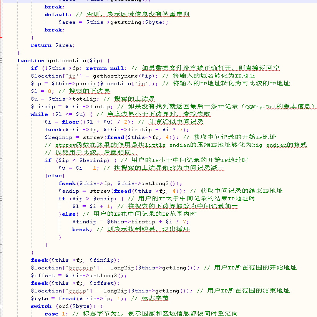Viewport: 317px width, 317px height.
Task: Click the $offset variable assignment
Action: [x=43, y=276]
